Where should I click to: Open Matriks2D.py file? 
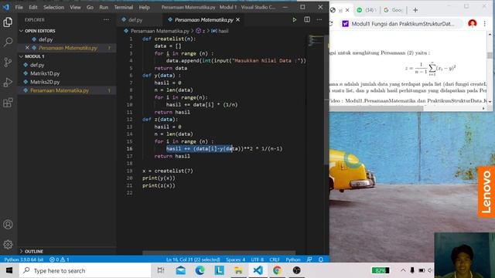point(45,82)
